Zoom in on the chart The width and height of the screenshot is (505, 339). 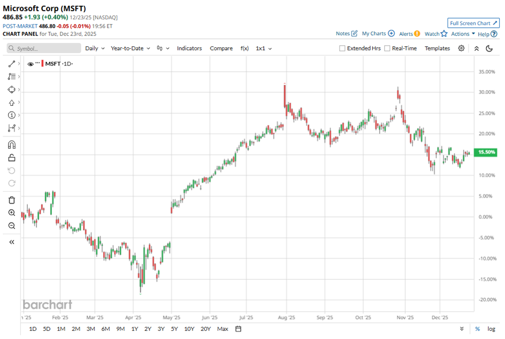[12, 213]
